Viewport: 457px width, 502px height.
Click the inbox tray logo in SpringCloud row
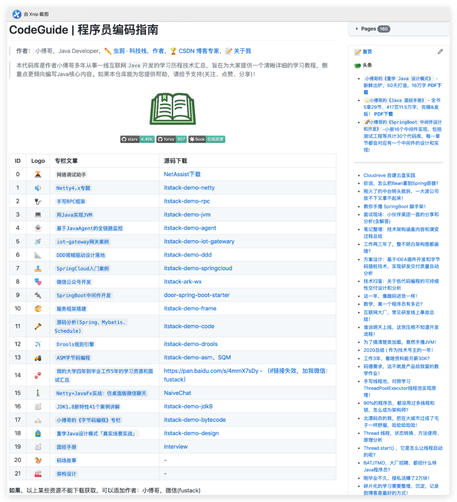click(38, 268)
